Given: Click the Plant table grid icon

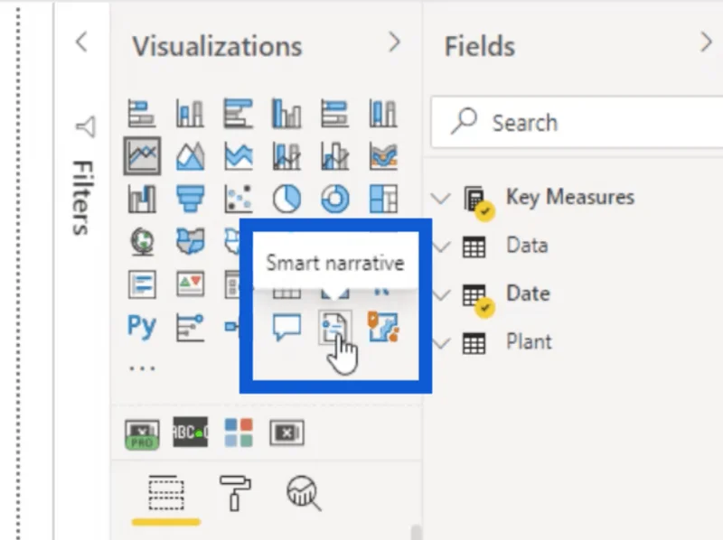Looking at the screenshot, I should [474, 343].
